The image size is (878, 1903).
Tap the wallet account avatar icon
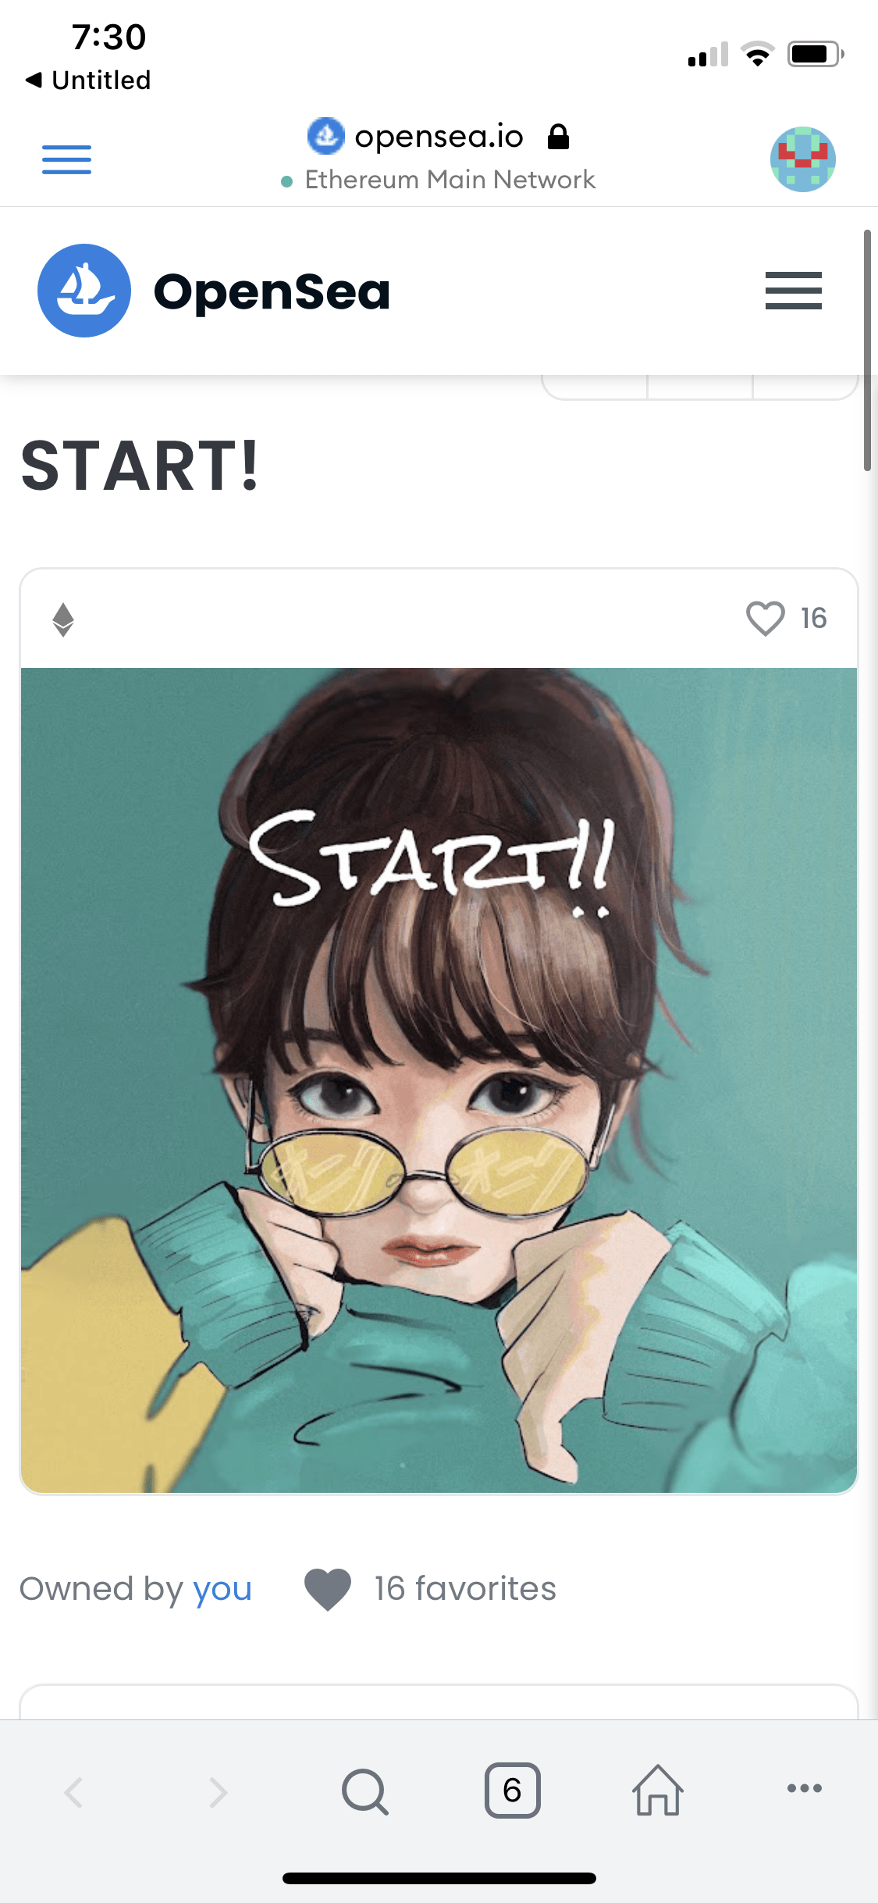point(803,159)
